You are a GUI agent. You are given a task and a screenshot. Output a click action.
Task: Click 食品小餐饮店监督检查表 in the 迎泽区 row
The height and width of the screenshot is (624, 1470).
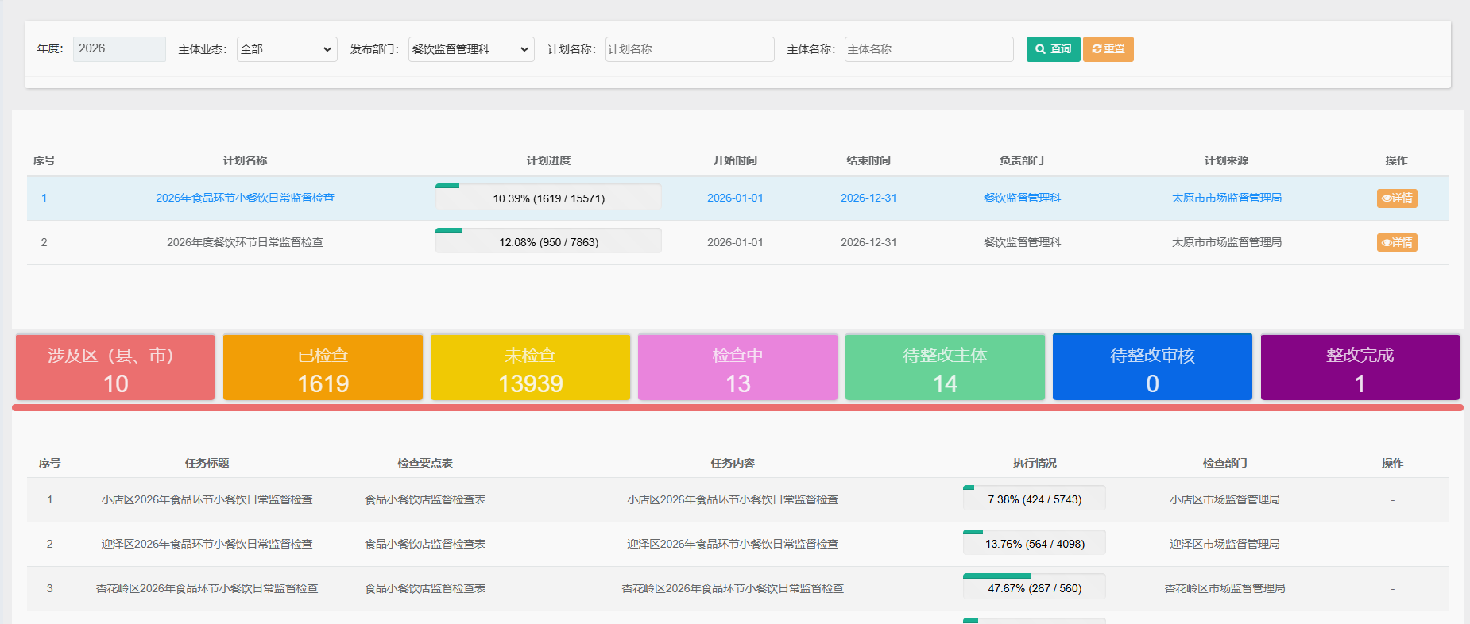pos(425,545)
